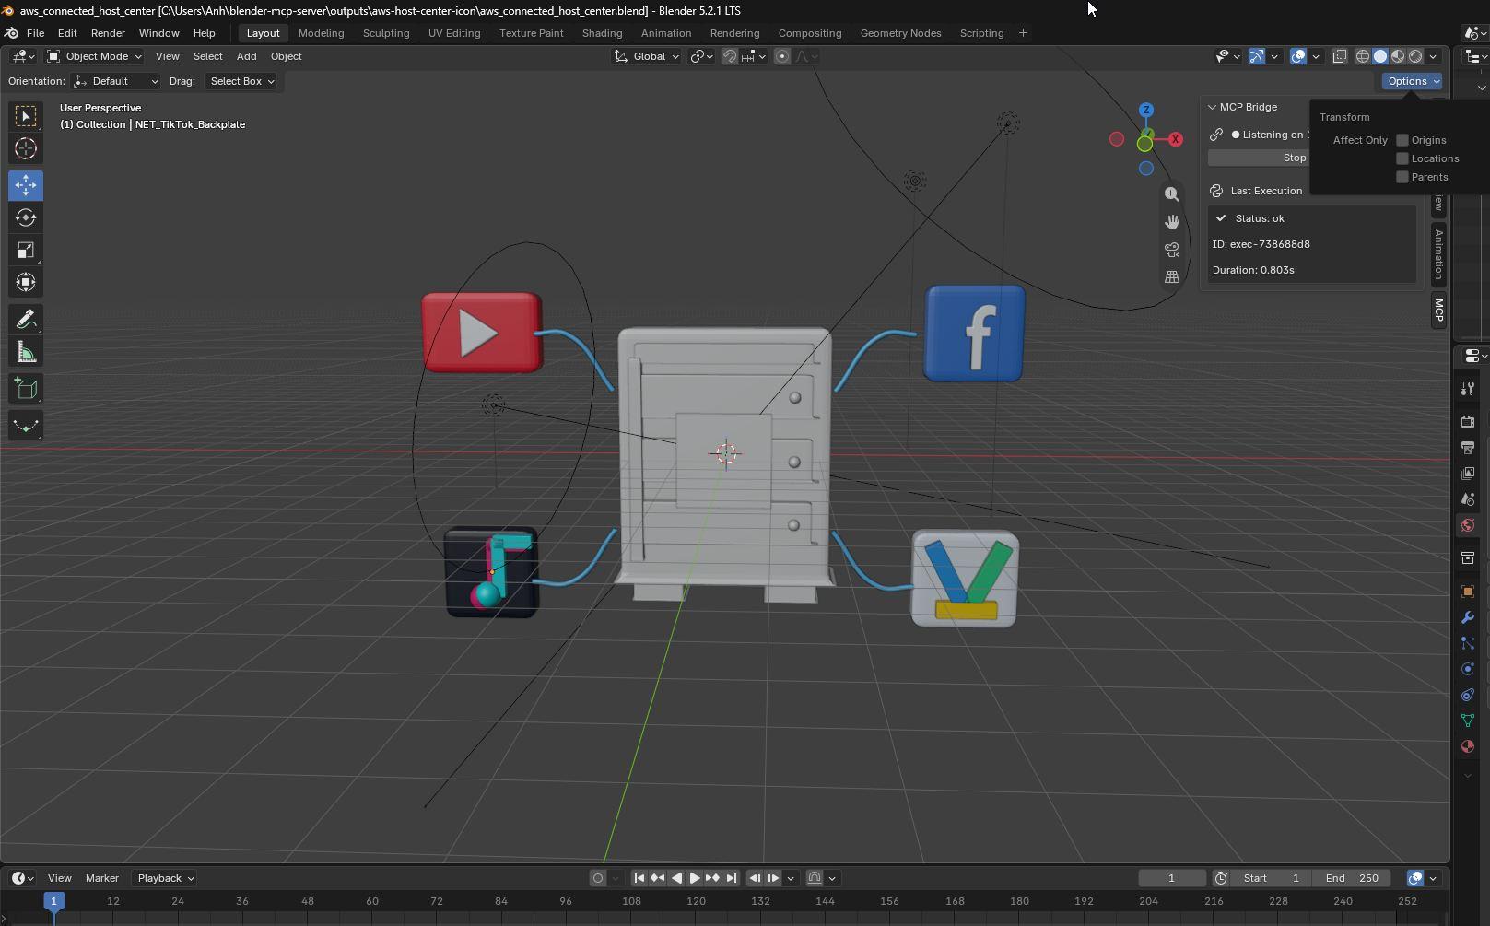Click the zoom magnifier viewport icon
This screenshot has width=1490, height=926.
1171,194
